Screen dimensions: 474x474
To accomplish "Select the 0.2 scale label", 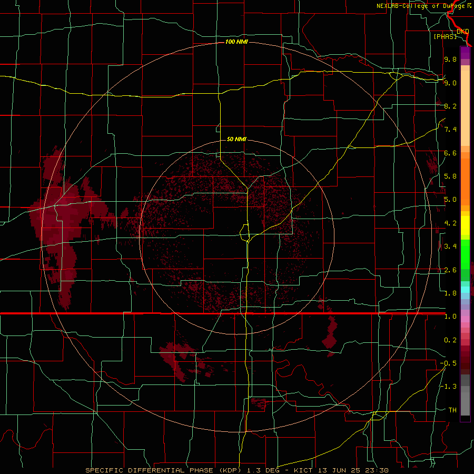I will click(x=450, y=340).
